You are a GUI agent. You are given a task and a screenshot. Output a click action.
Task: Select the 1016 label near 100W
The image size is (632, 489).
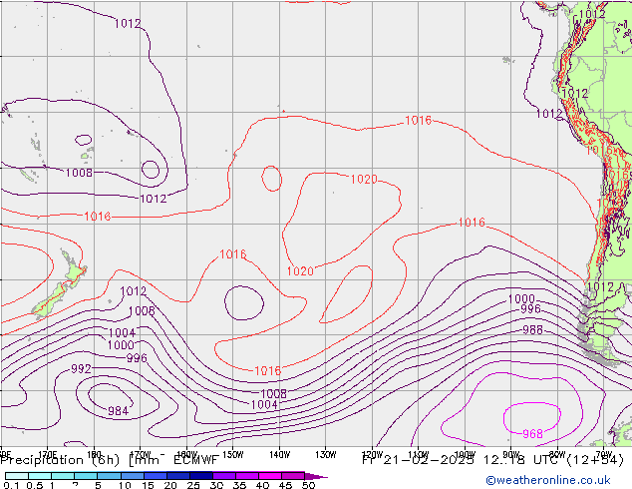pos(472,223)
